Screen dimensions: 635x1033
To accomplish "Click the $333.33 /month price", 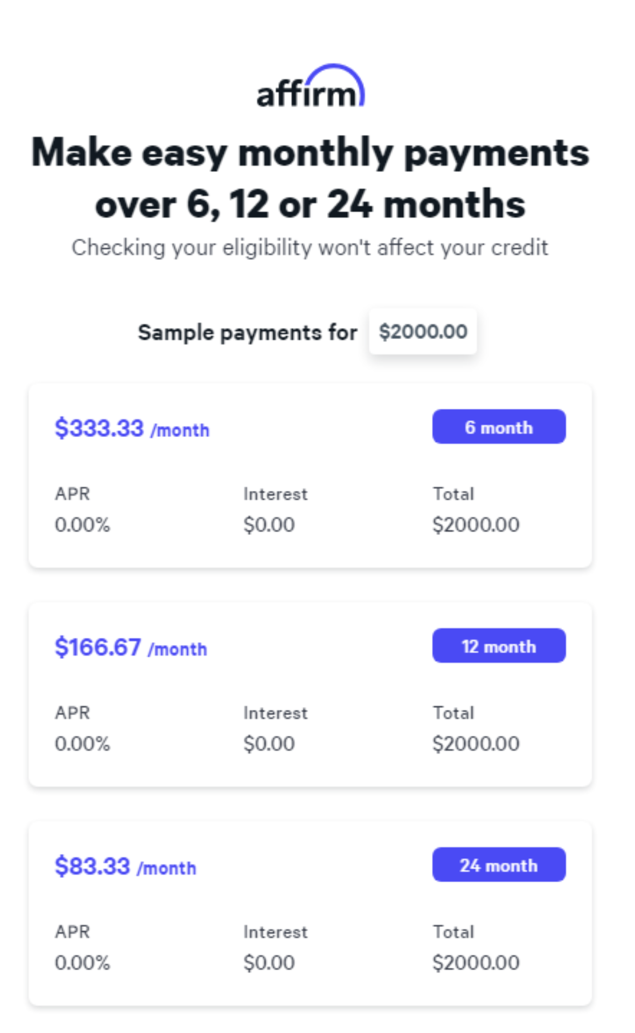I will [132, 428].
